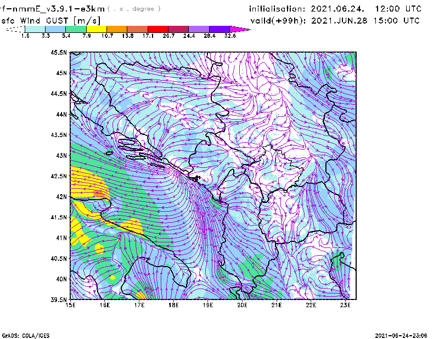Click the legend value 3.3

46,36
